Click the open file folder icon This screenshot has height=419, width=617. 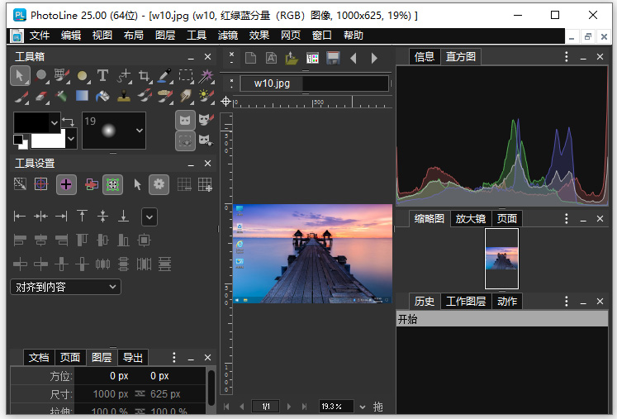(292, 58)
